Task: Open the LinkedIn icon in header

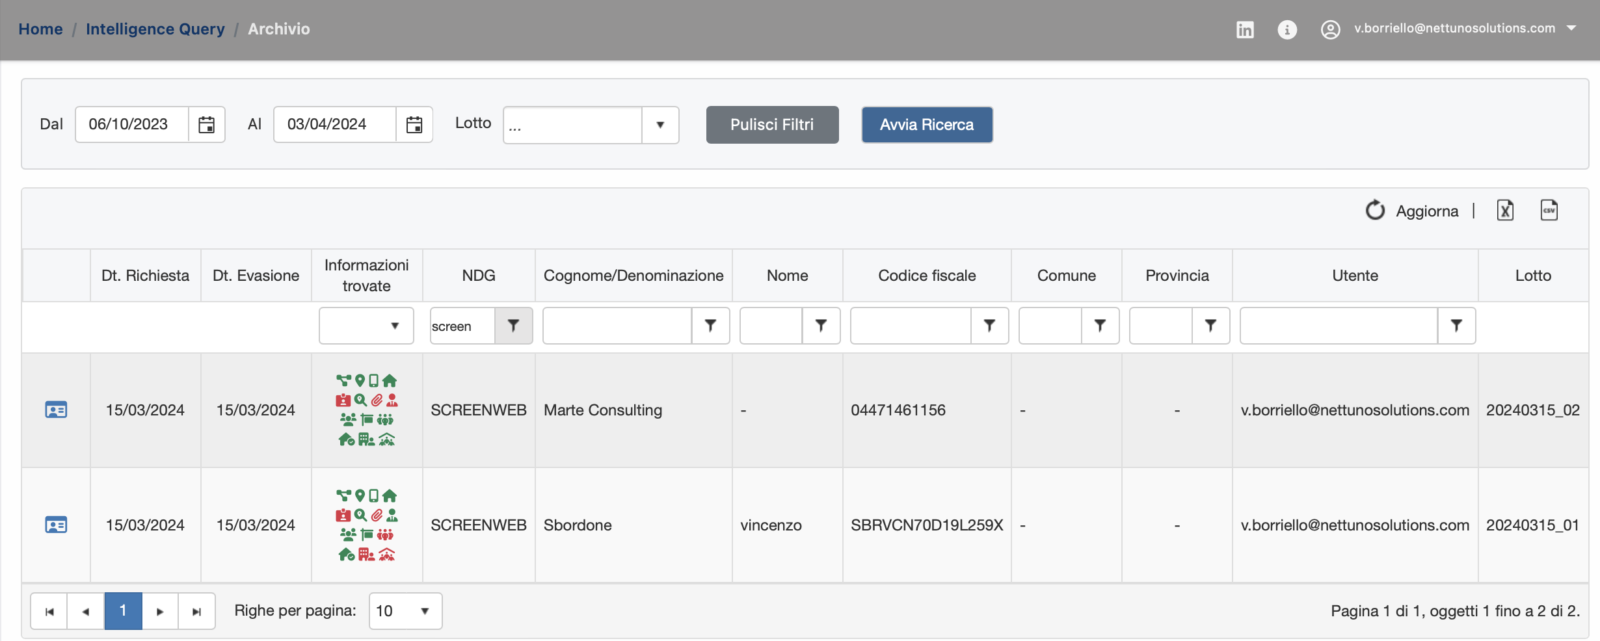Action: point(1244,29)
